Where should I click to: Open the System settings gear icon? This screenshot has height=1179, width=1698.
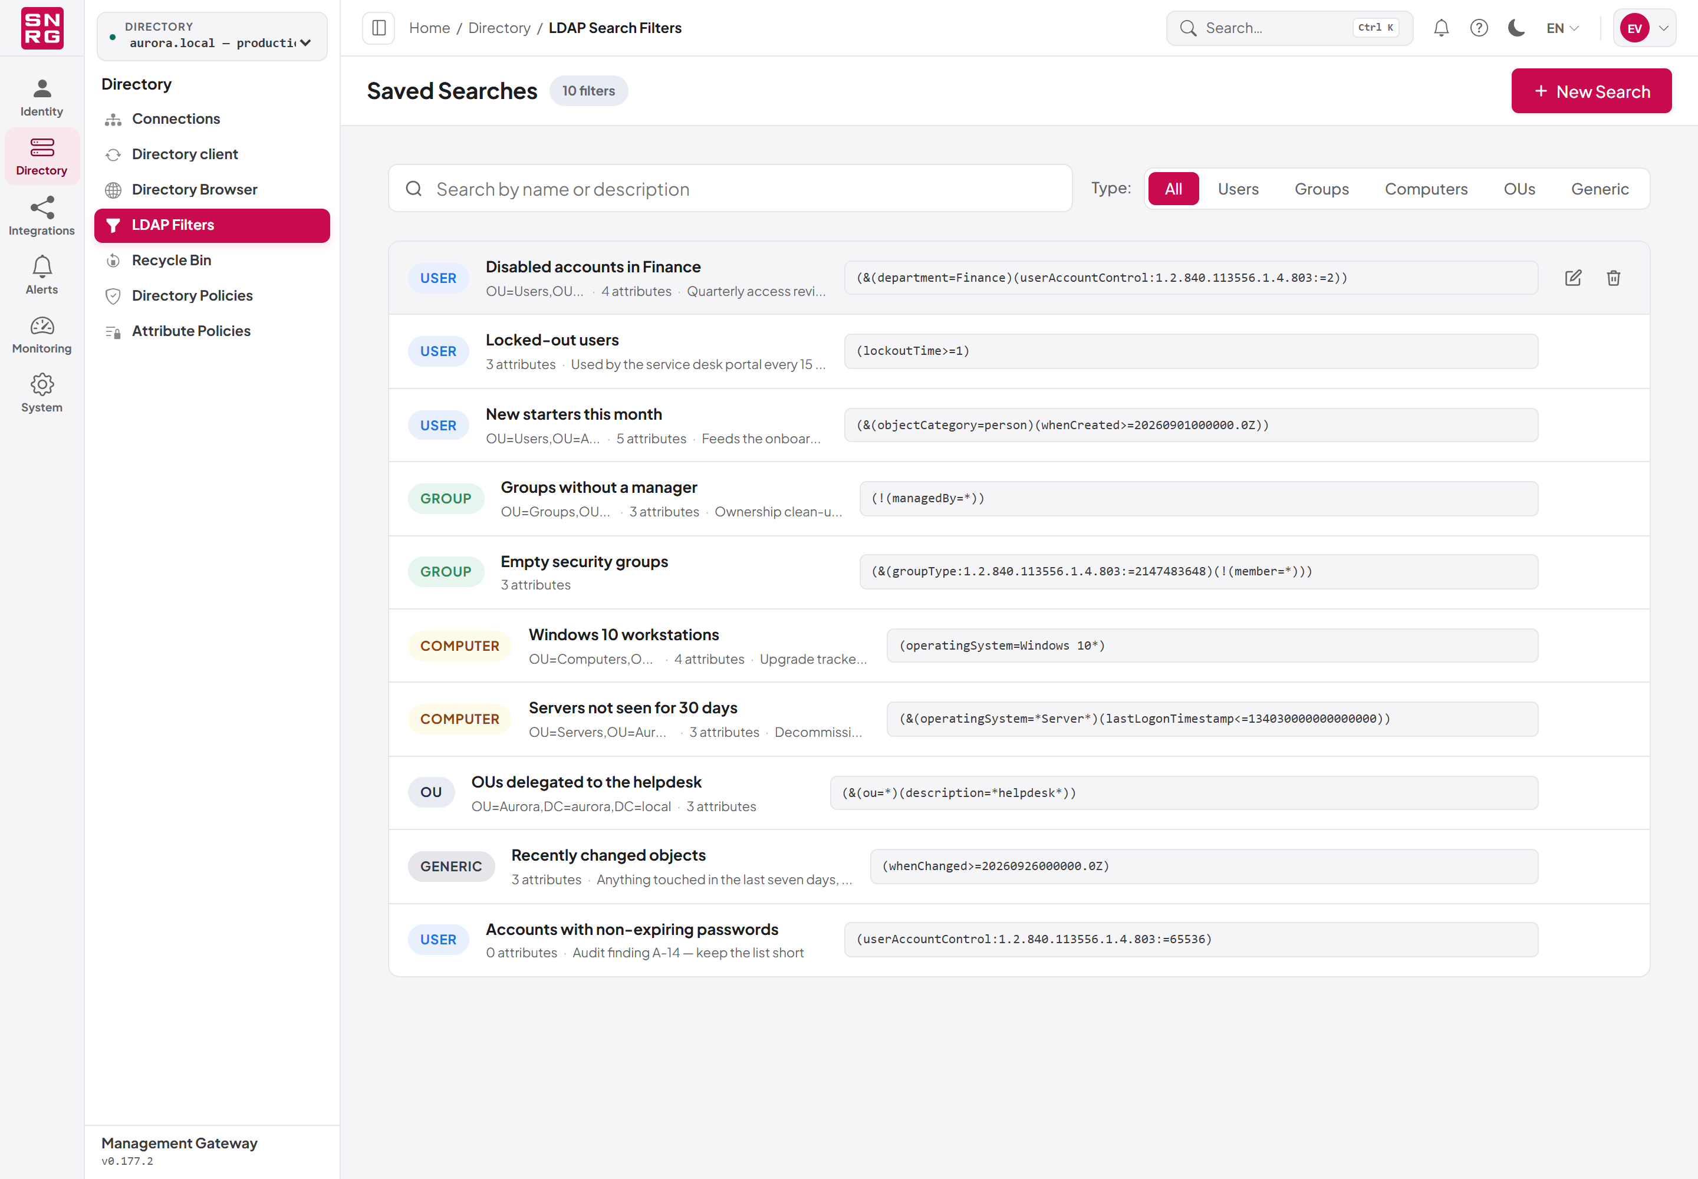[x=42, y=384]
